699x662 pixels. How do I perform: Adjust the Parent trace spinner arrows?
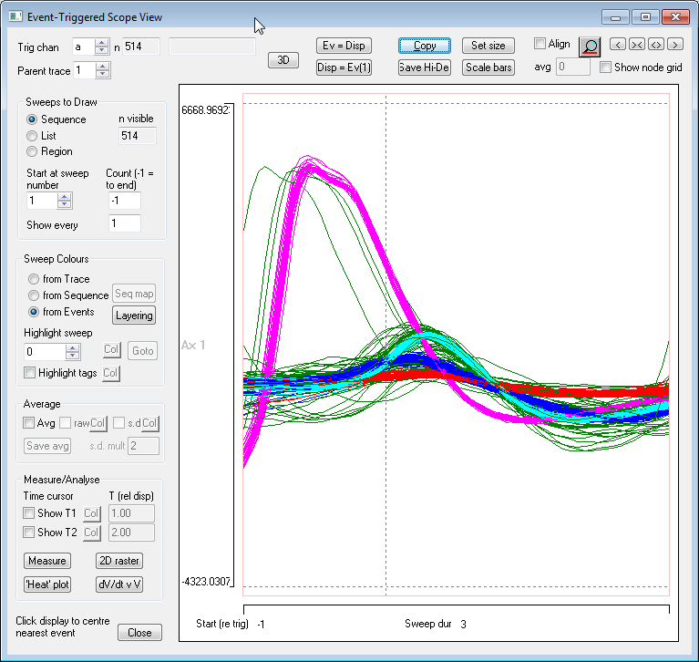(x=102, y=70)
